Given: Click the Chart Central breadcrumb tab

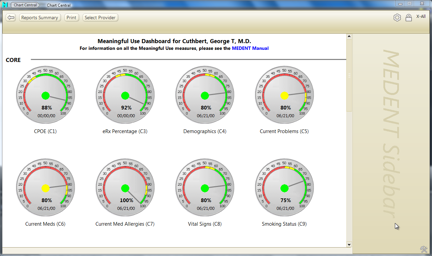Looking at the screenshot, I should click(25, 5).
